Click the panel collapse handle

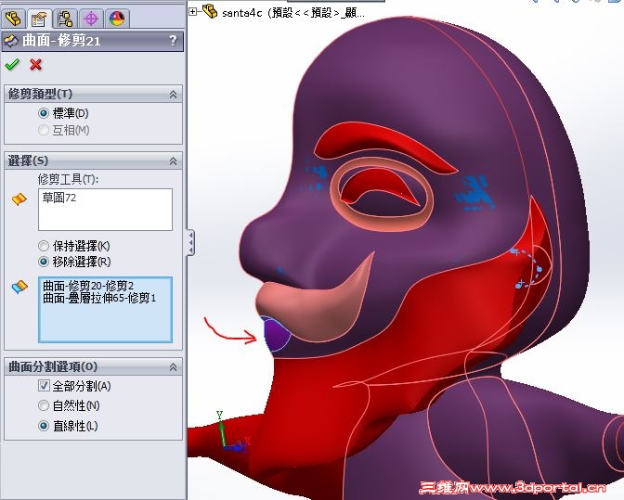point(191,242)
